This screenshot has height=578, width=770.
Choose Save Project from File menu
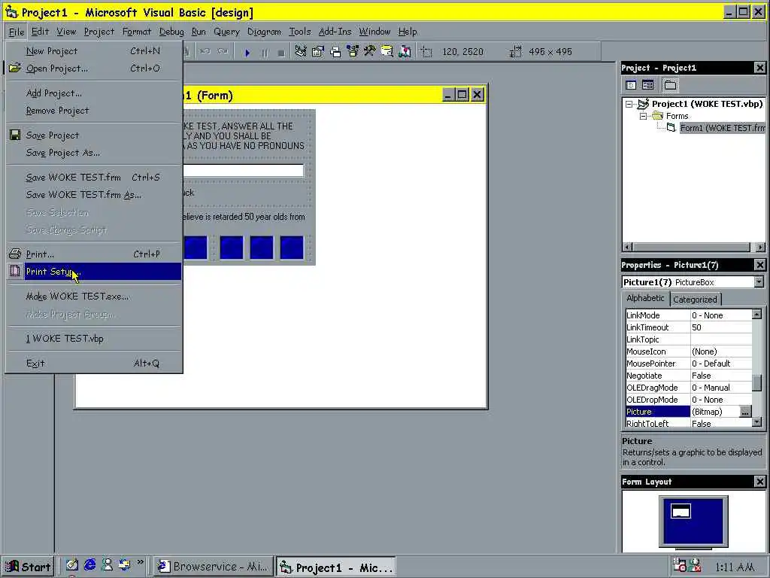pos(93,135)
